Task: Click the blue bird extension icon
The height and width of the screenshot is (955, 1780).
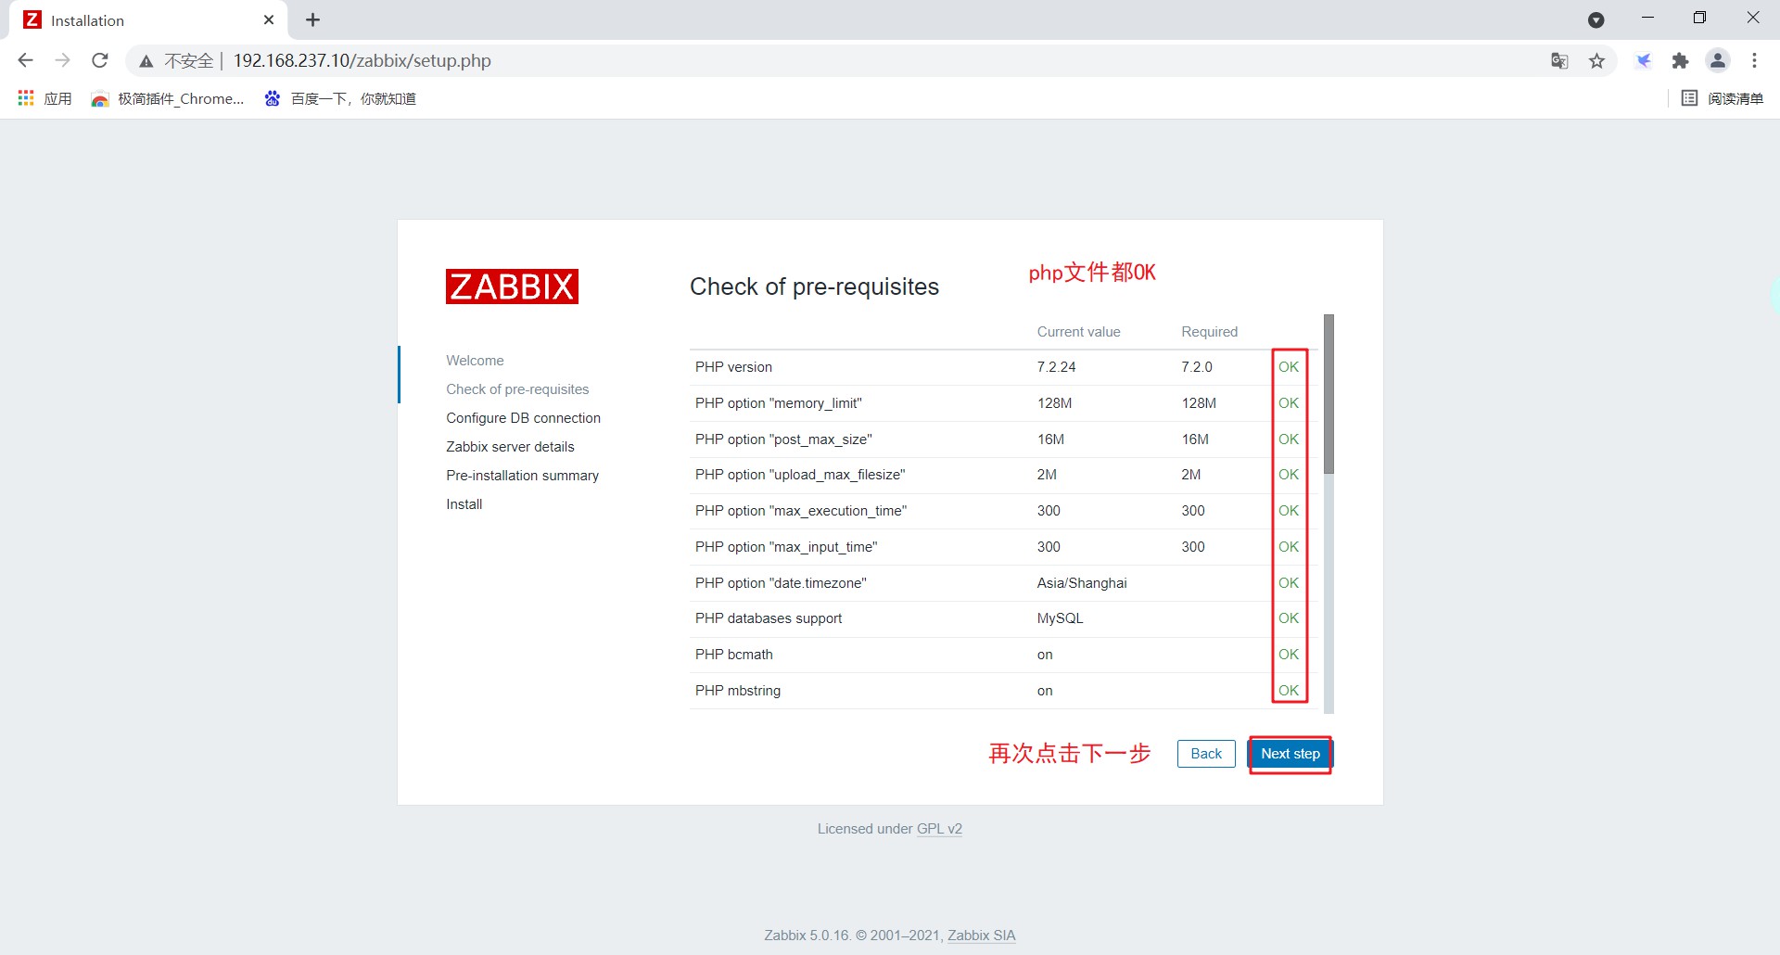Action: tap(1644, 61)
